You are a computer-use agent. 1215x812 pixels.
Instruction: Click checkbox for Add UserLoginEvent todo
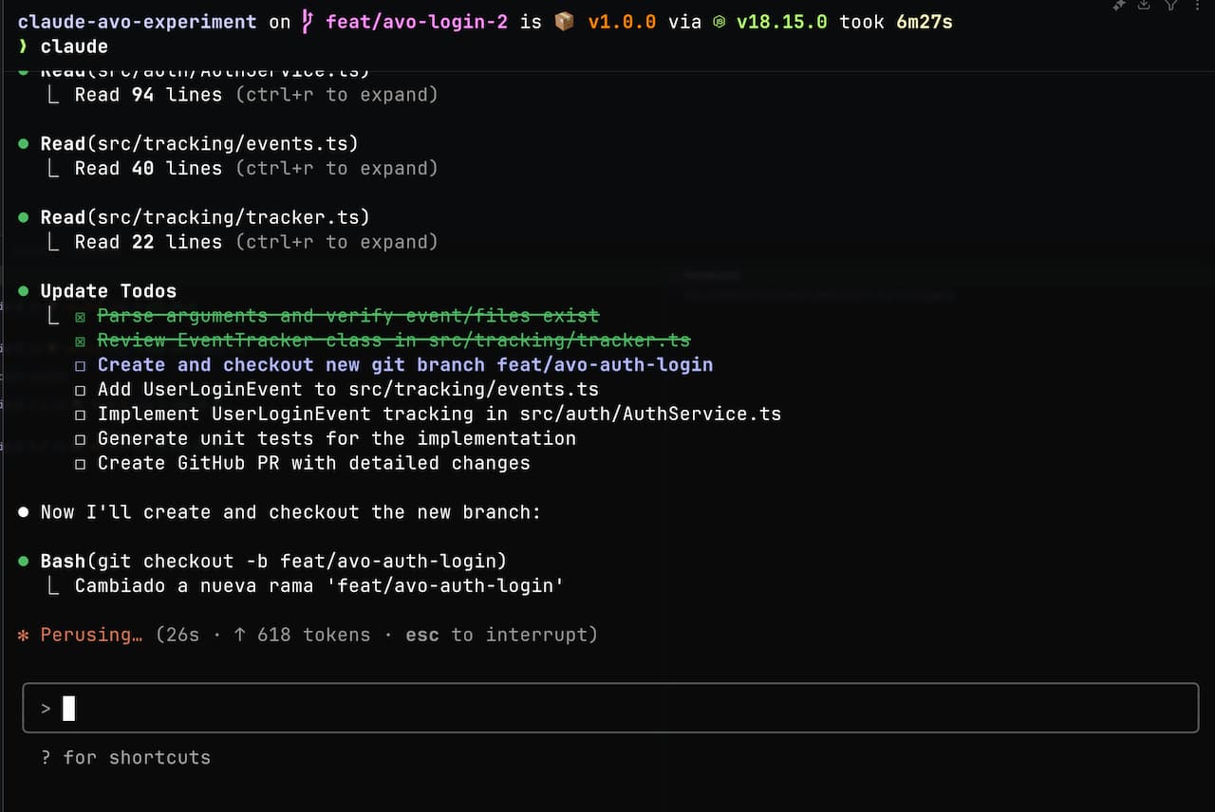pos(81,390)
